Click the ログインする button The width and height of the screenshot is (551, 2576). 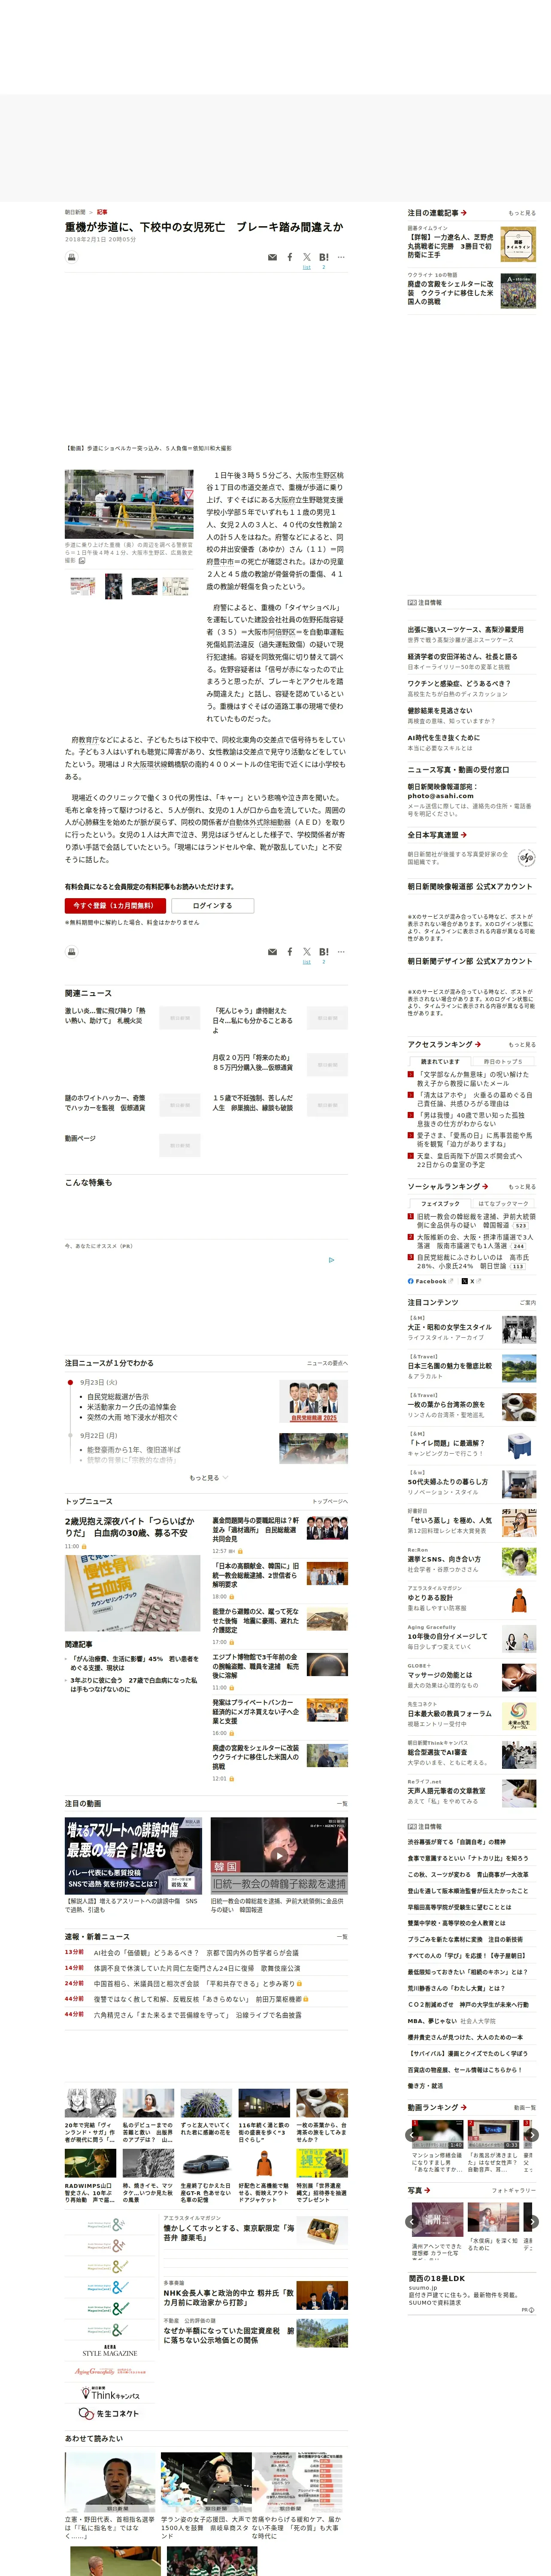(212, 905)
